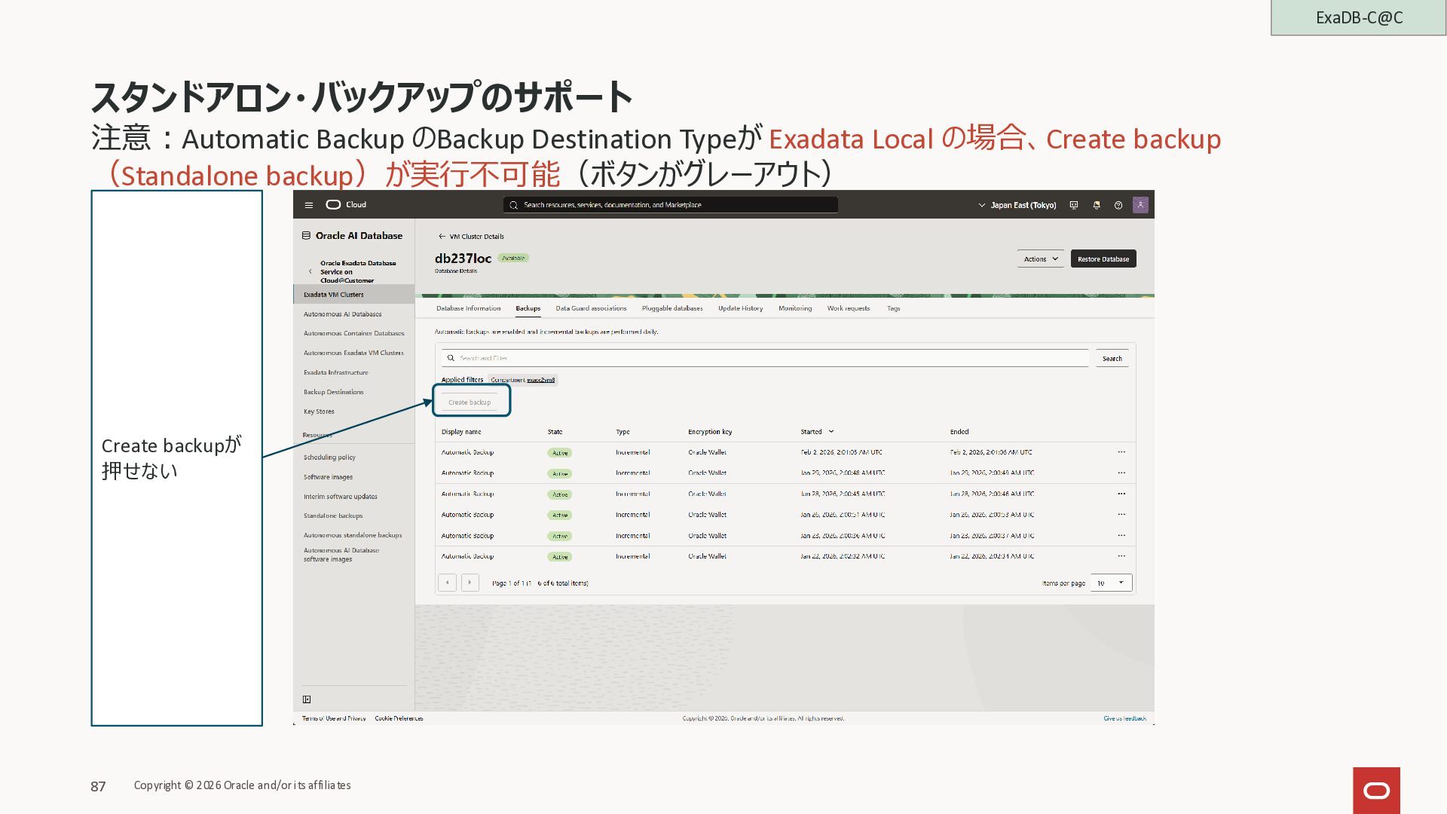Screen dimensions: 1447x814
Task: Go to the next page arrow
Action: coord(470,583)
